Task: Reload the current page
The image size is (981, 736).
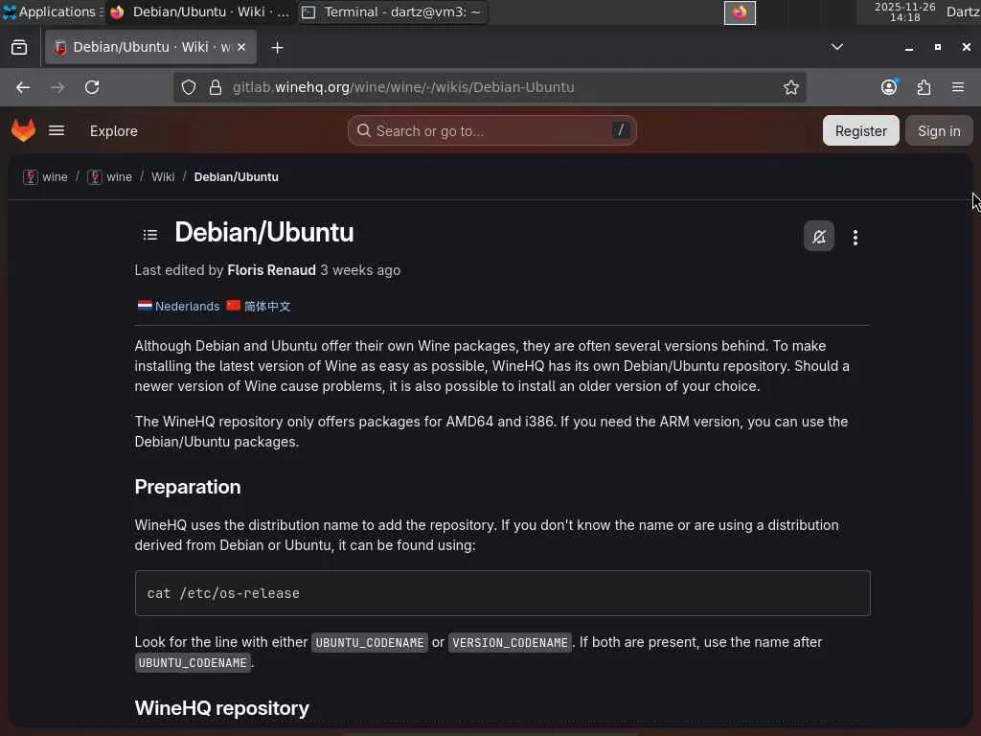Action: pyautogui.click(x=92, y=87)
